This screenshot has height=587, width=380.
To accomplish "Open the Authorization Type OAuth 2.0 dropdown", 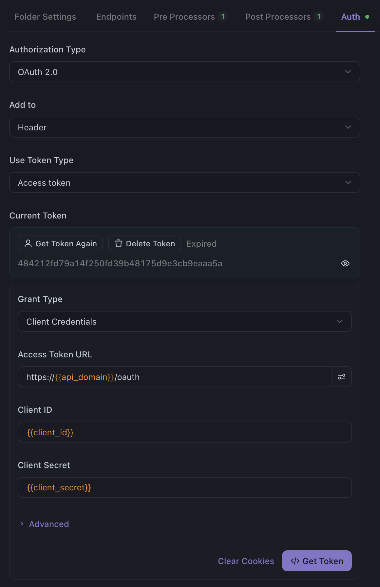I will pos(185,72).
